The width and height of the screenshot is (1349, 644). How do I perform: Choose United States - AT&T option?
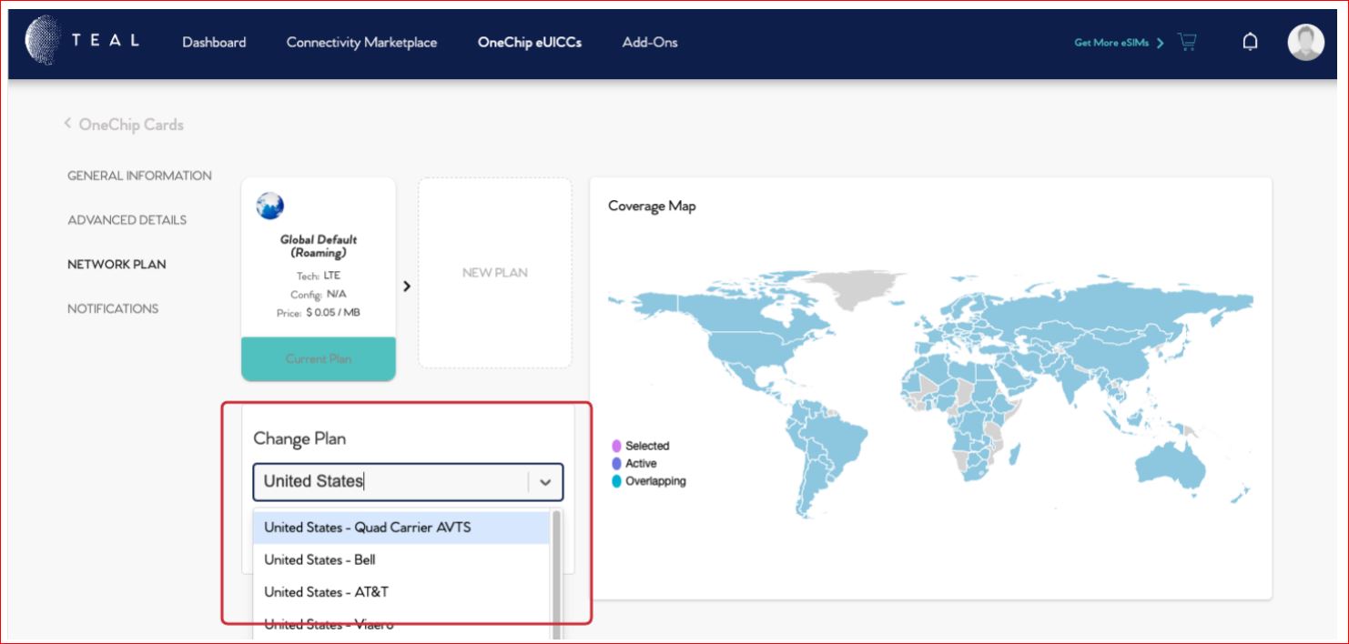tap(401, 592)
